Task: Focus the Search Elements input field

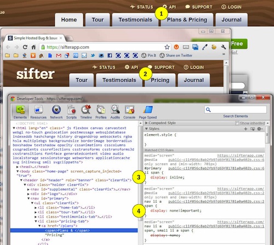Action: coord(236,110)
